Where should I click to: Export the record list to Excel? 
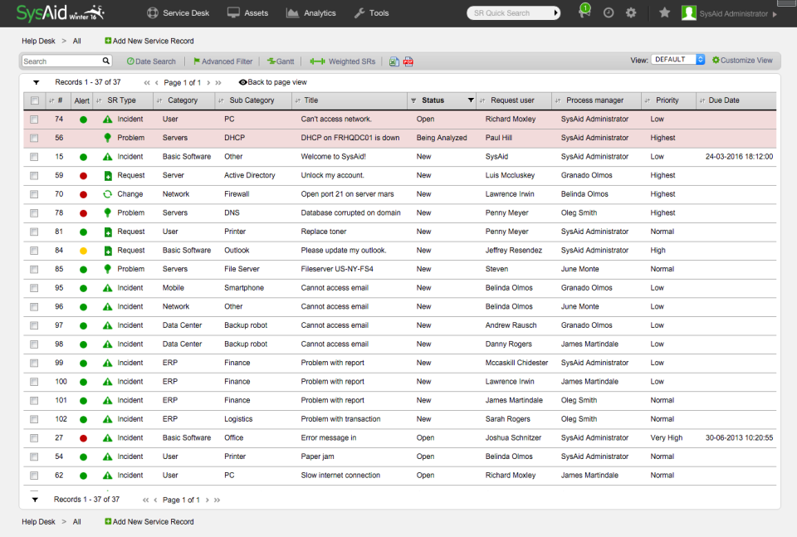[394, 61]
